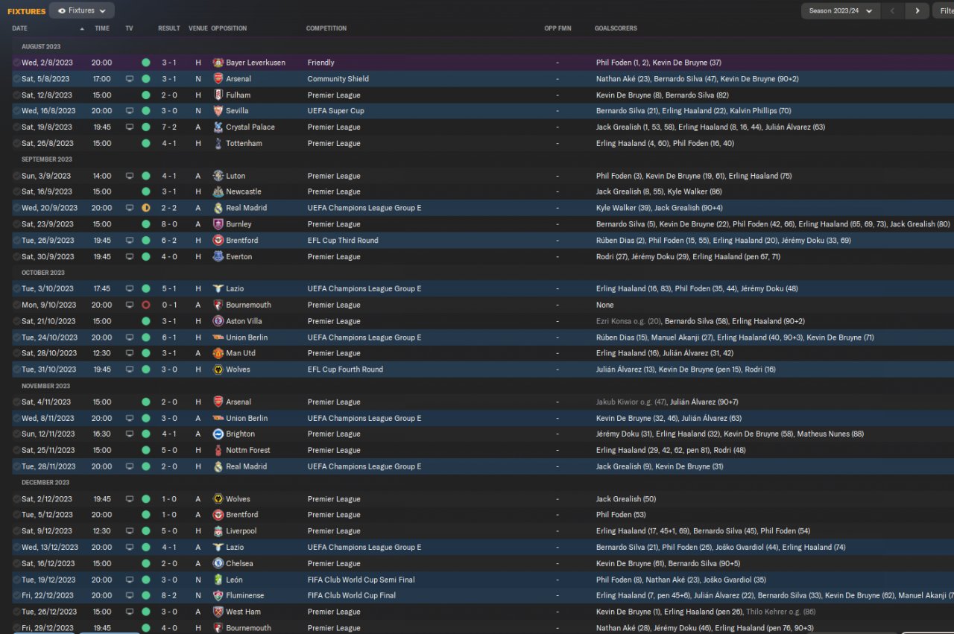Click the 8 - 0 result
This screenshot has height=634, width=954.
click(169, 224)
